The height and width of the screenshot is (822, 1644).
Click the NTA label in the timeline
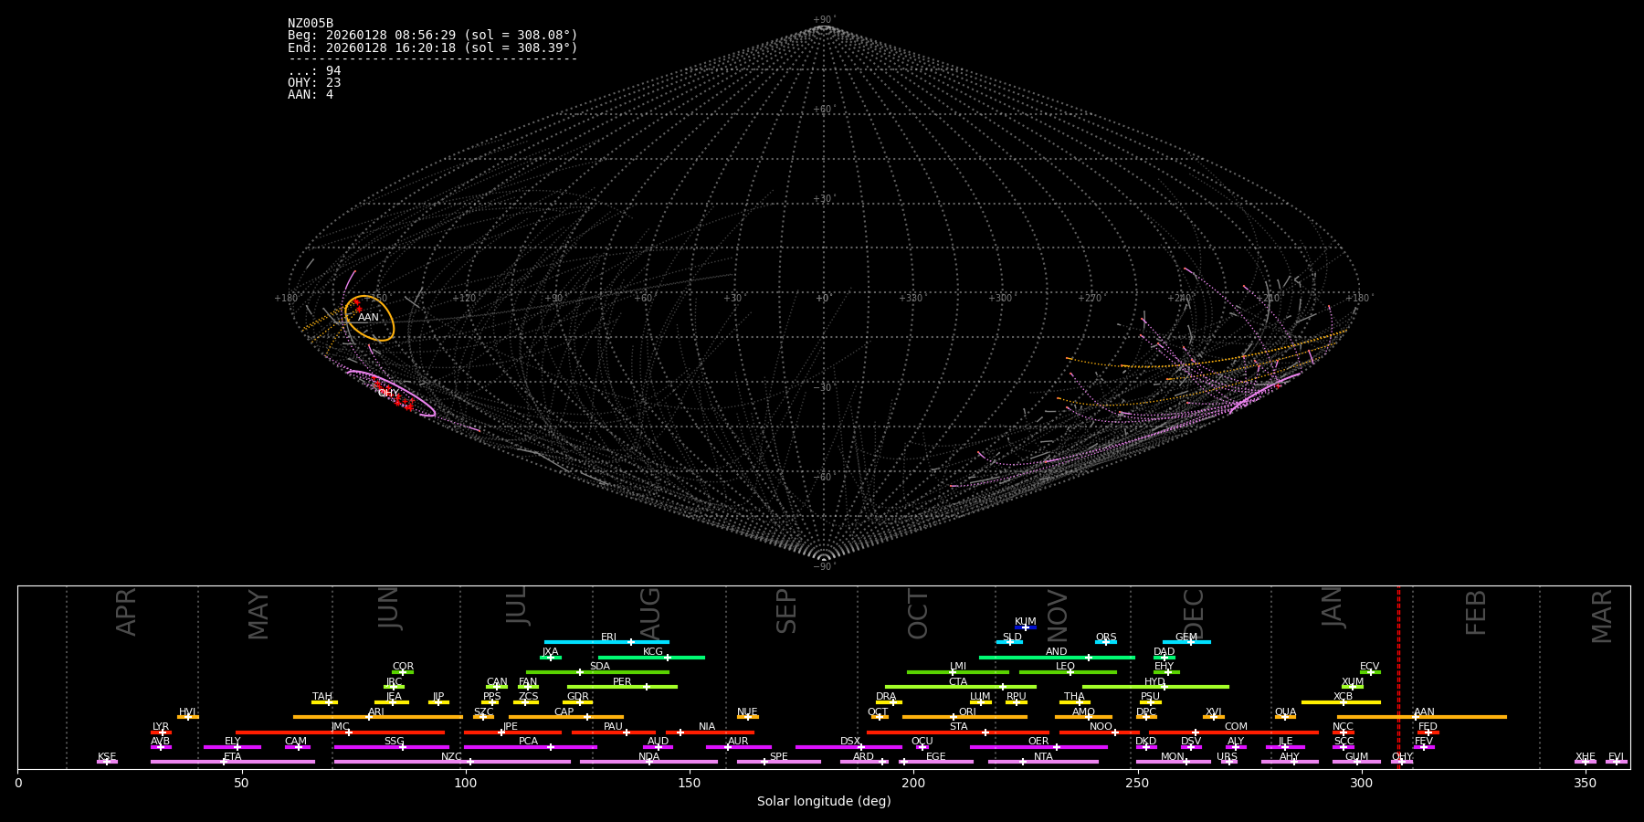[x=1043, y=757]
